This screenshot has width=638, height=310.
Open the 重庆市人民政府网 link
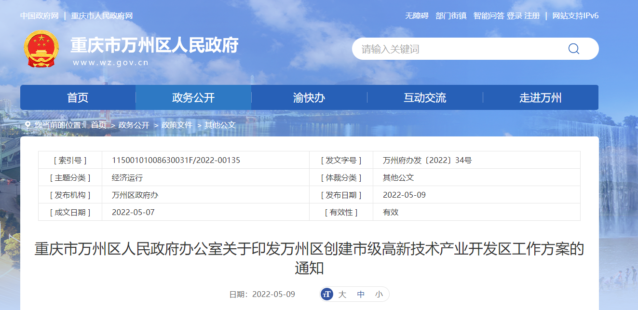(x=102, y=16)
